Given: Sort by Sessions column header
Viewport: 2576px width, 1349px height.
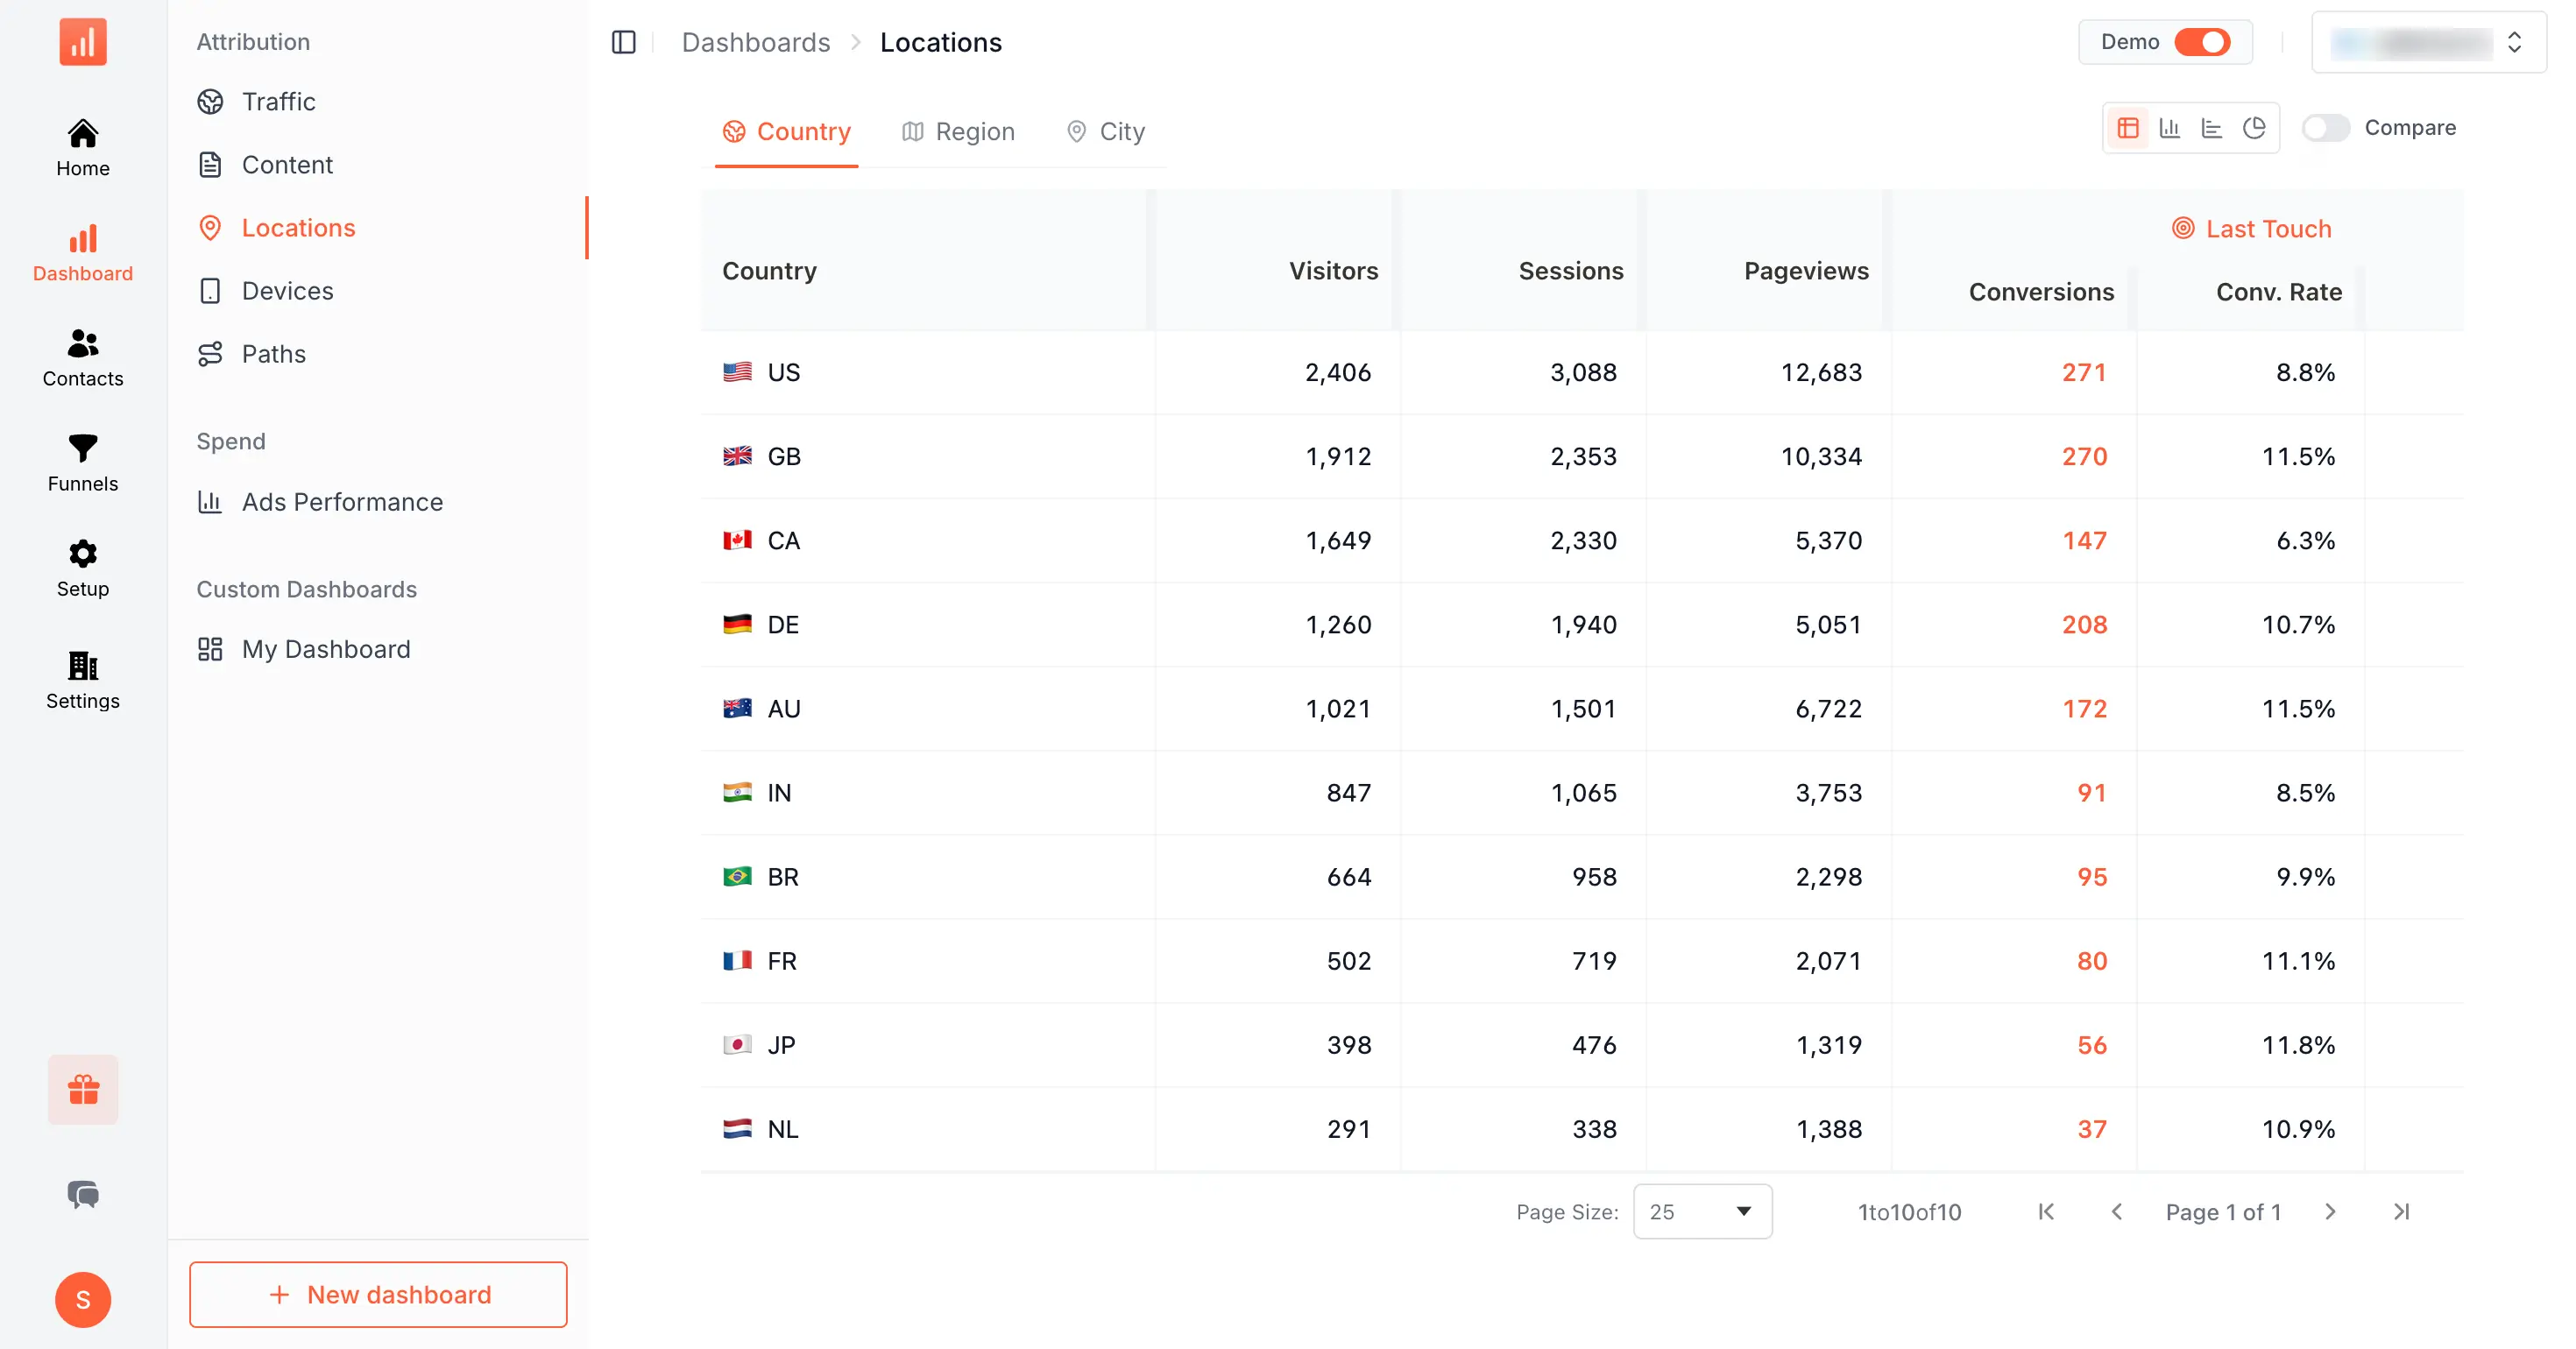Looking at the screenshot, I should tap(1571, 271).
